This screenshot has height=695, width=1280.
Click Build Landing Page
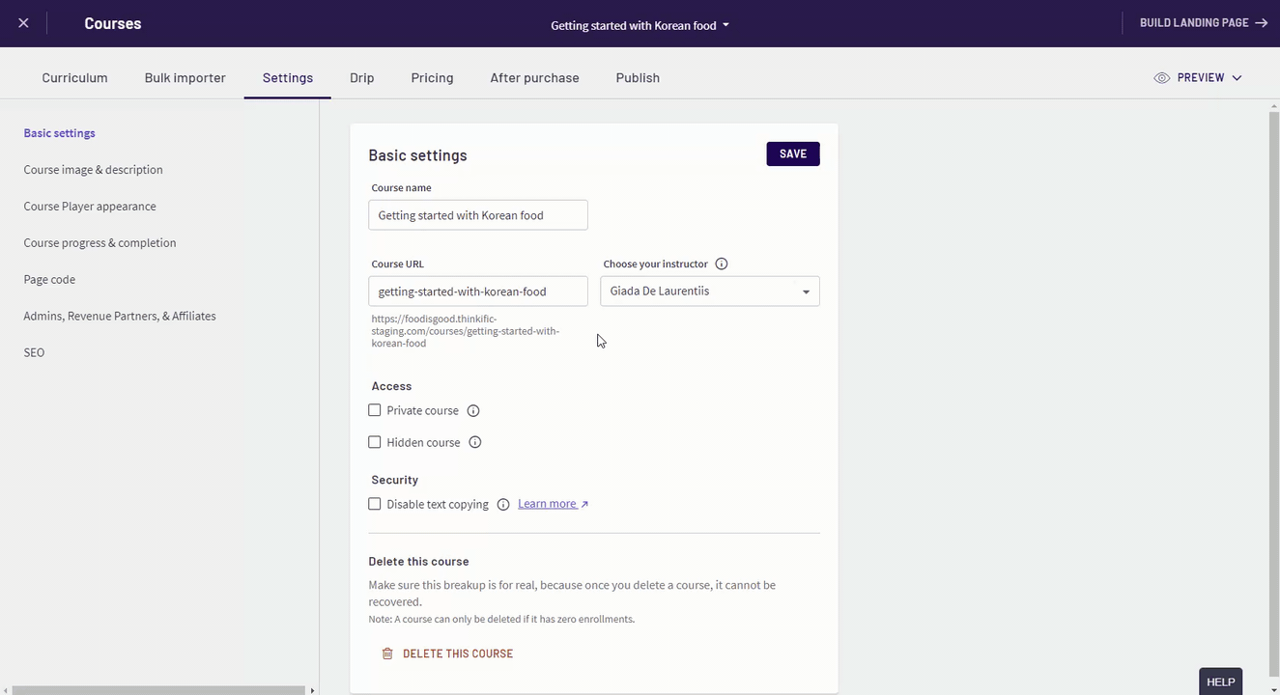click(1194, 23)
